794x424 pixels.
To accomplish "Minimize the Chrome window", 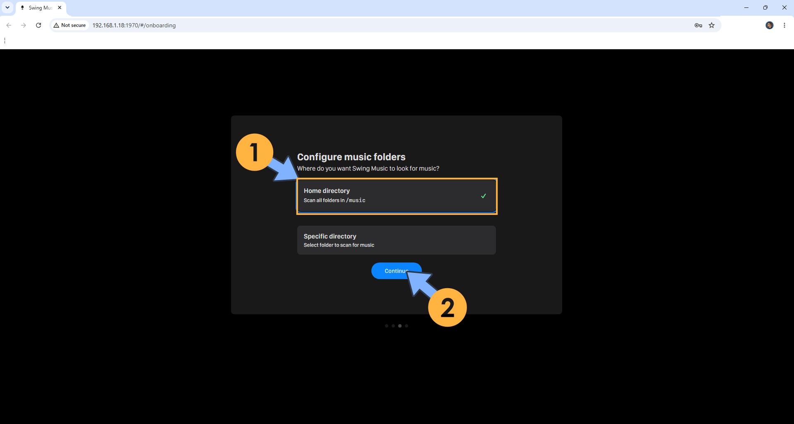I will 746,7.
